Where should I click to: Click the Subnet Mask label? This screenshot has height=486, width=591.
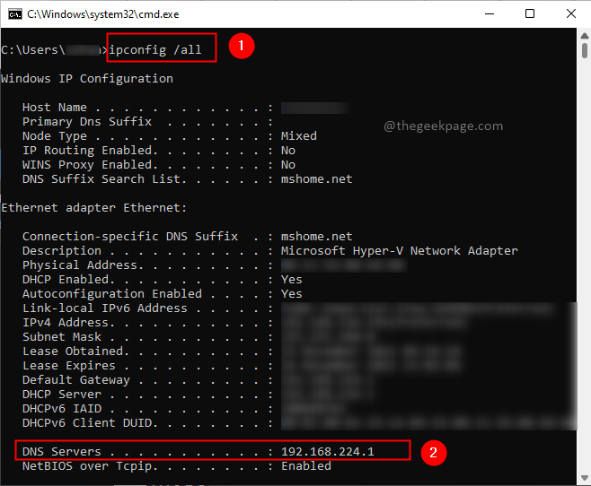pos(62,336)
